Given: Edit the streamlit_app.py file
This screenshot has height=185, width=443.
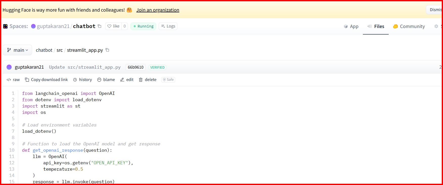Looking at the screenshot, I should pos(127,80).
